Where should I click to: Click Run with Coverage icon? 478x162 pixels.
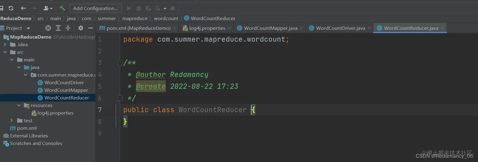pos(148,8)
